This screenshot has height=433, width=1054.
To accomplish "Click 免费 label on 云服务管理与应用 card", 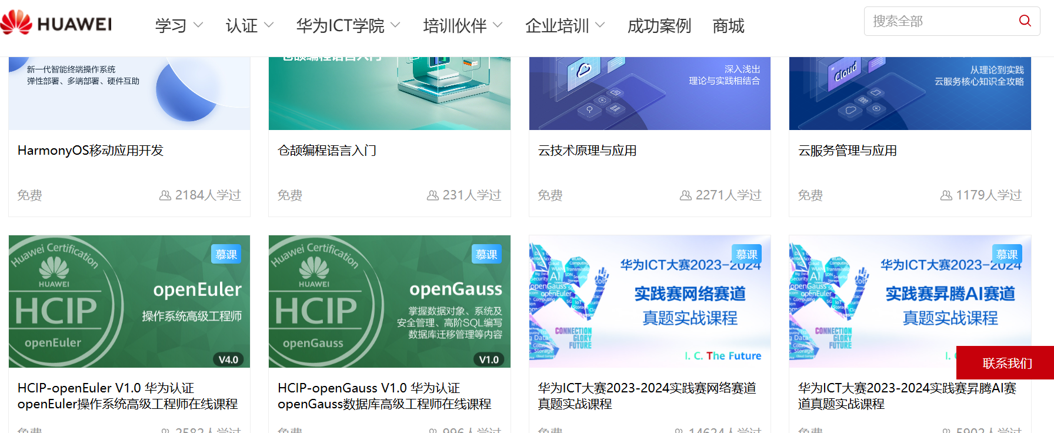I will (x=810, y=195).
